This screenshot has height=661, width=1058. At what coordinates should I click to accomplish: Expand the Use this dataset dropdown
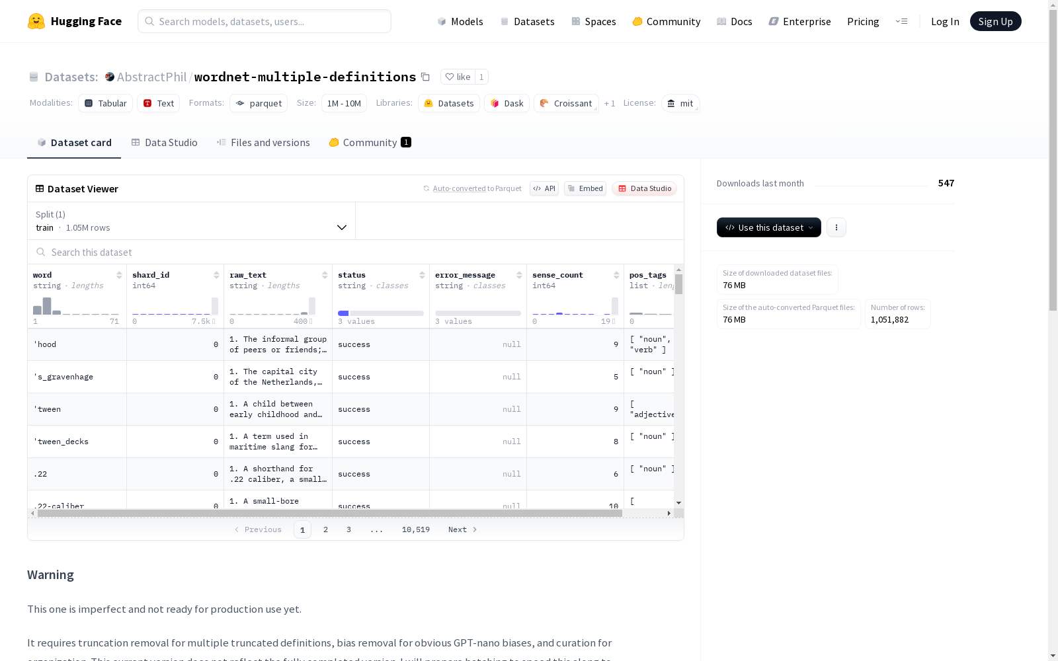(769, 227)
